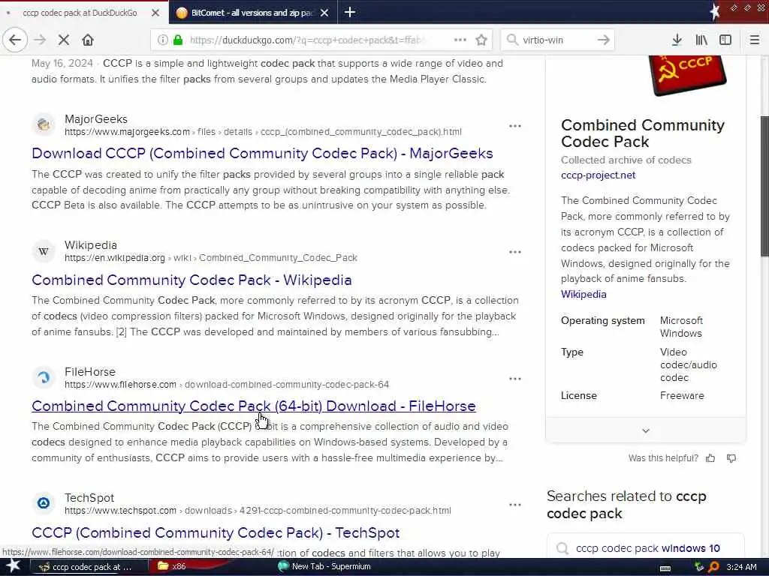The image size is (769, 576).
Task: Search related cccp codec pack windows 10
Action: pyautogui.click(x=646, y=548)
